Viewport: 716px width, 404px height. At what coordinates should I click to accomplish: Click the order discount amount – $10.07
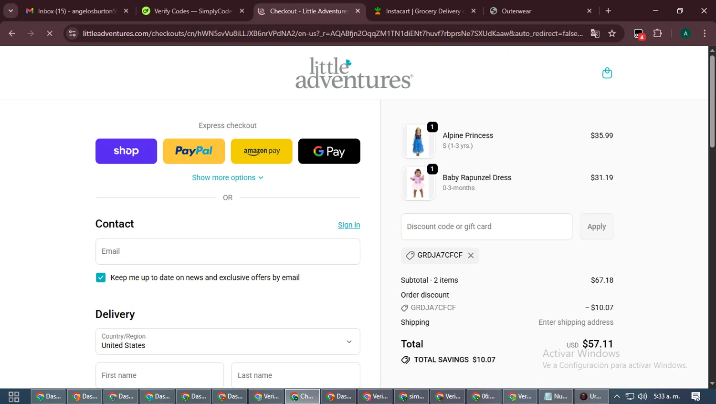(600, 308)
